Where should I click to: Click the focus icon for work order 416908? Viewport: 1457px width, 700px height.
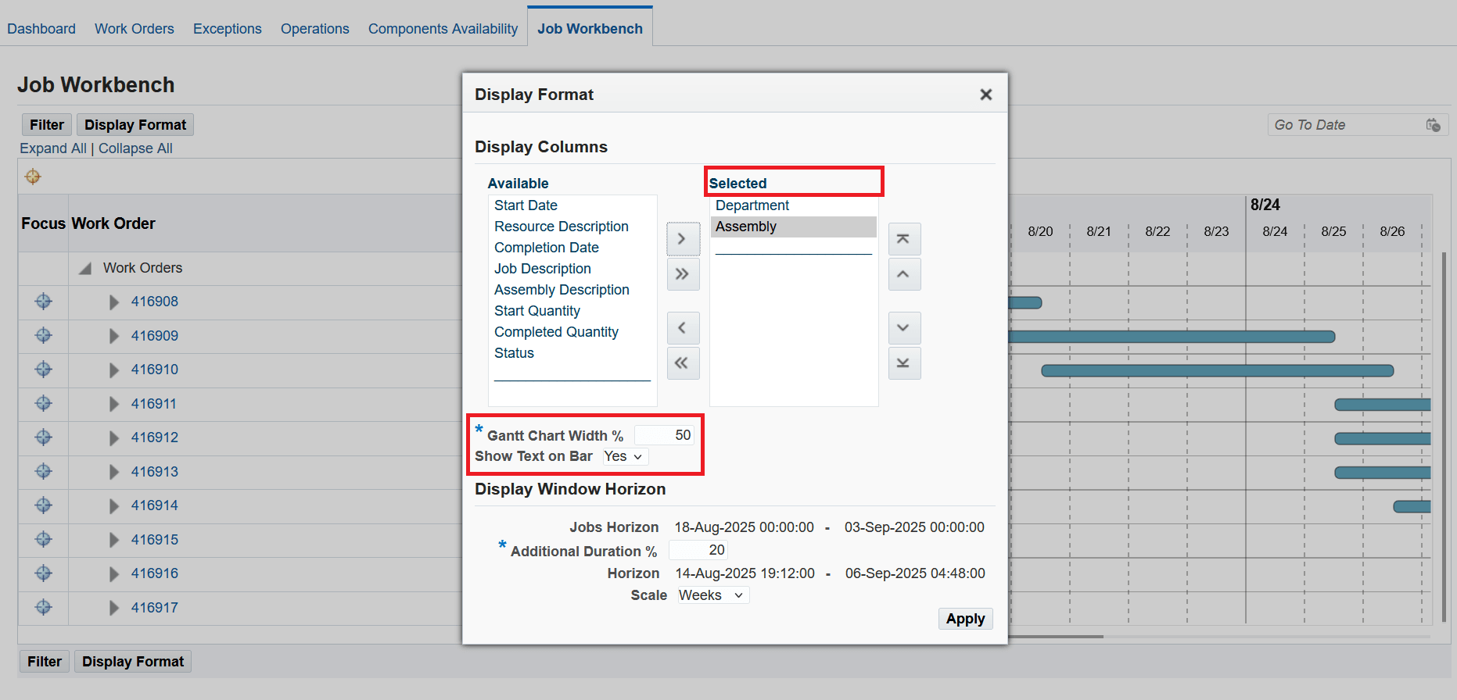pyautogui.click(x=44, y=302)
